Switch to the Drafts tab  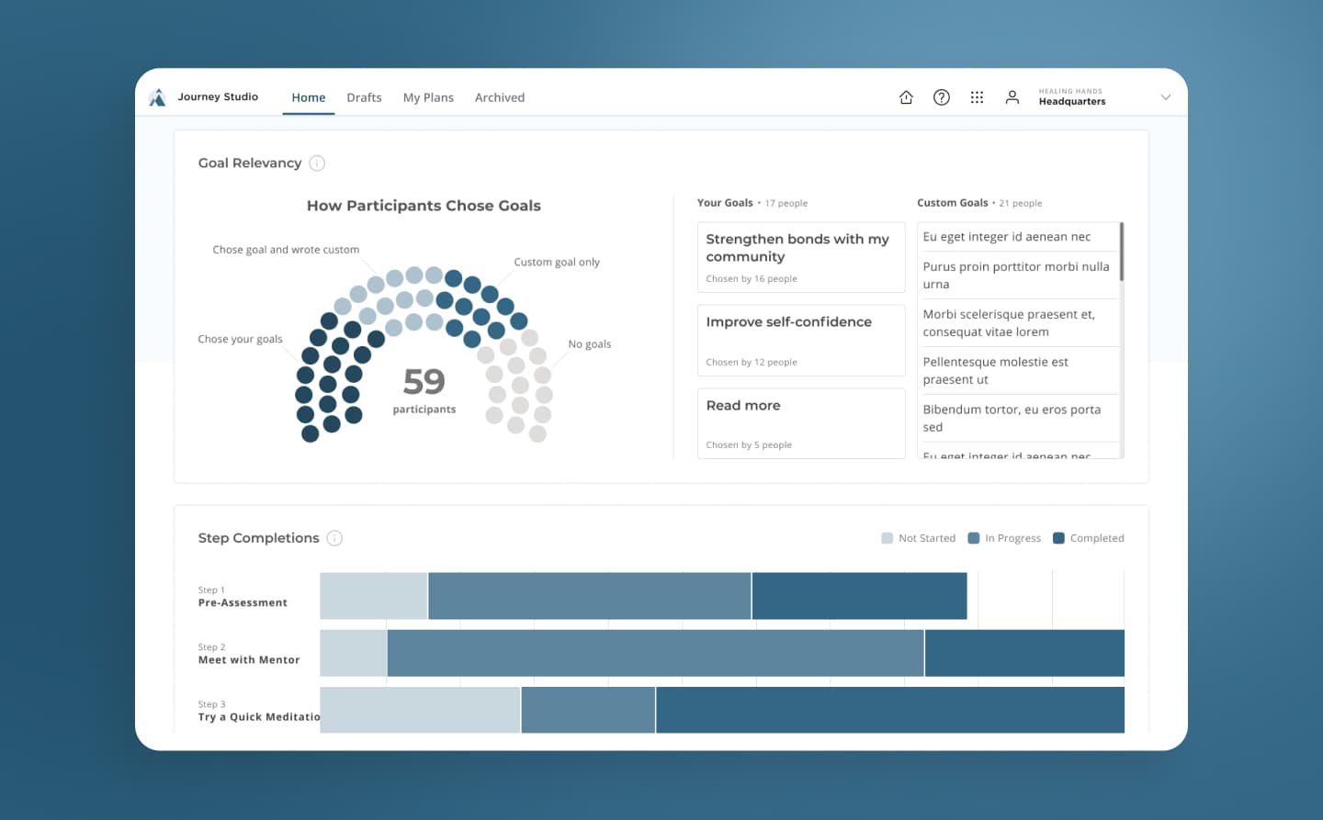click(x=364, y=97)
